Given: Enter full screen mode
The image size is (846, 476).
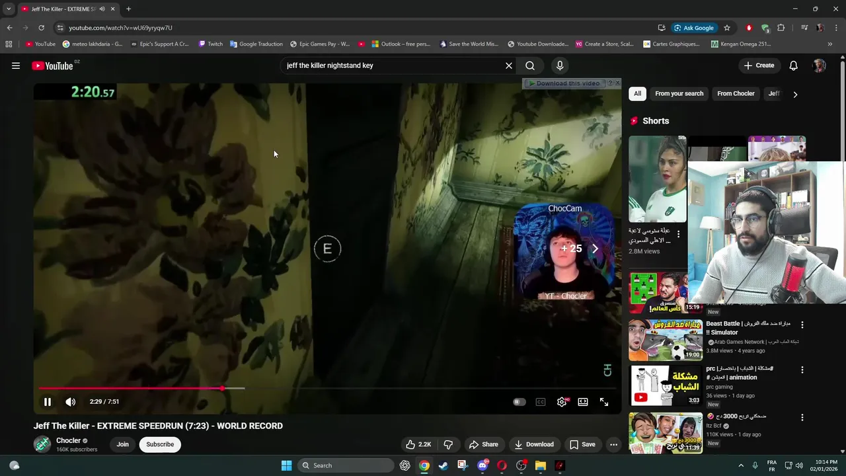Looking at the screenshot, I should point(604,402).
